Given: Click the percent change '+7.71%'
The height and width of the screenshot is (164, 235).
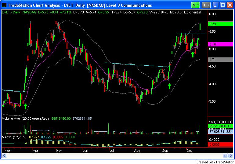Looking at the screenshot, I should (66, 13).
